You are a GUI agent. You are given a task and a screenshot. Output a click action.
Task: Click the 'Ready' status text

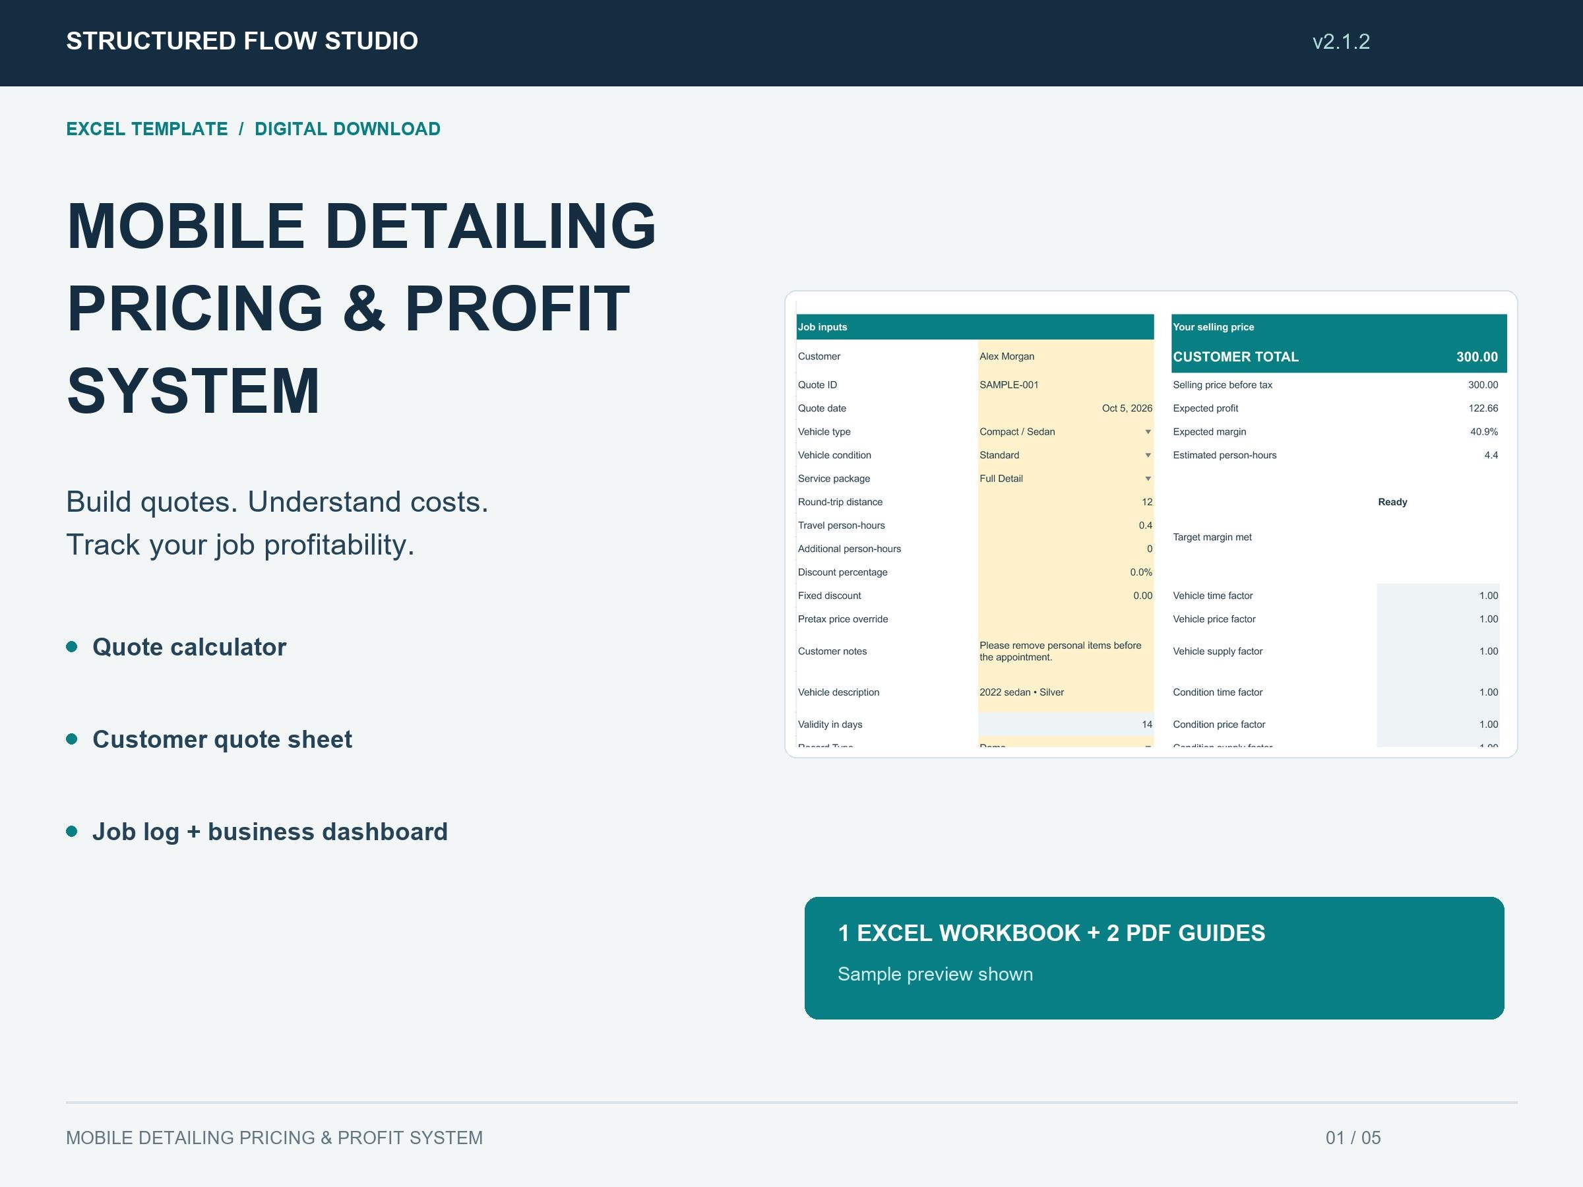pyautogui.click(x=1392, y=502)
